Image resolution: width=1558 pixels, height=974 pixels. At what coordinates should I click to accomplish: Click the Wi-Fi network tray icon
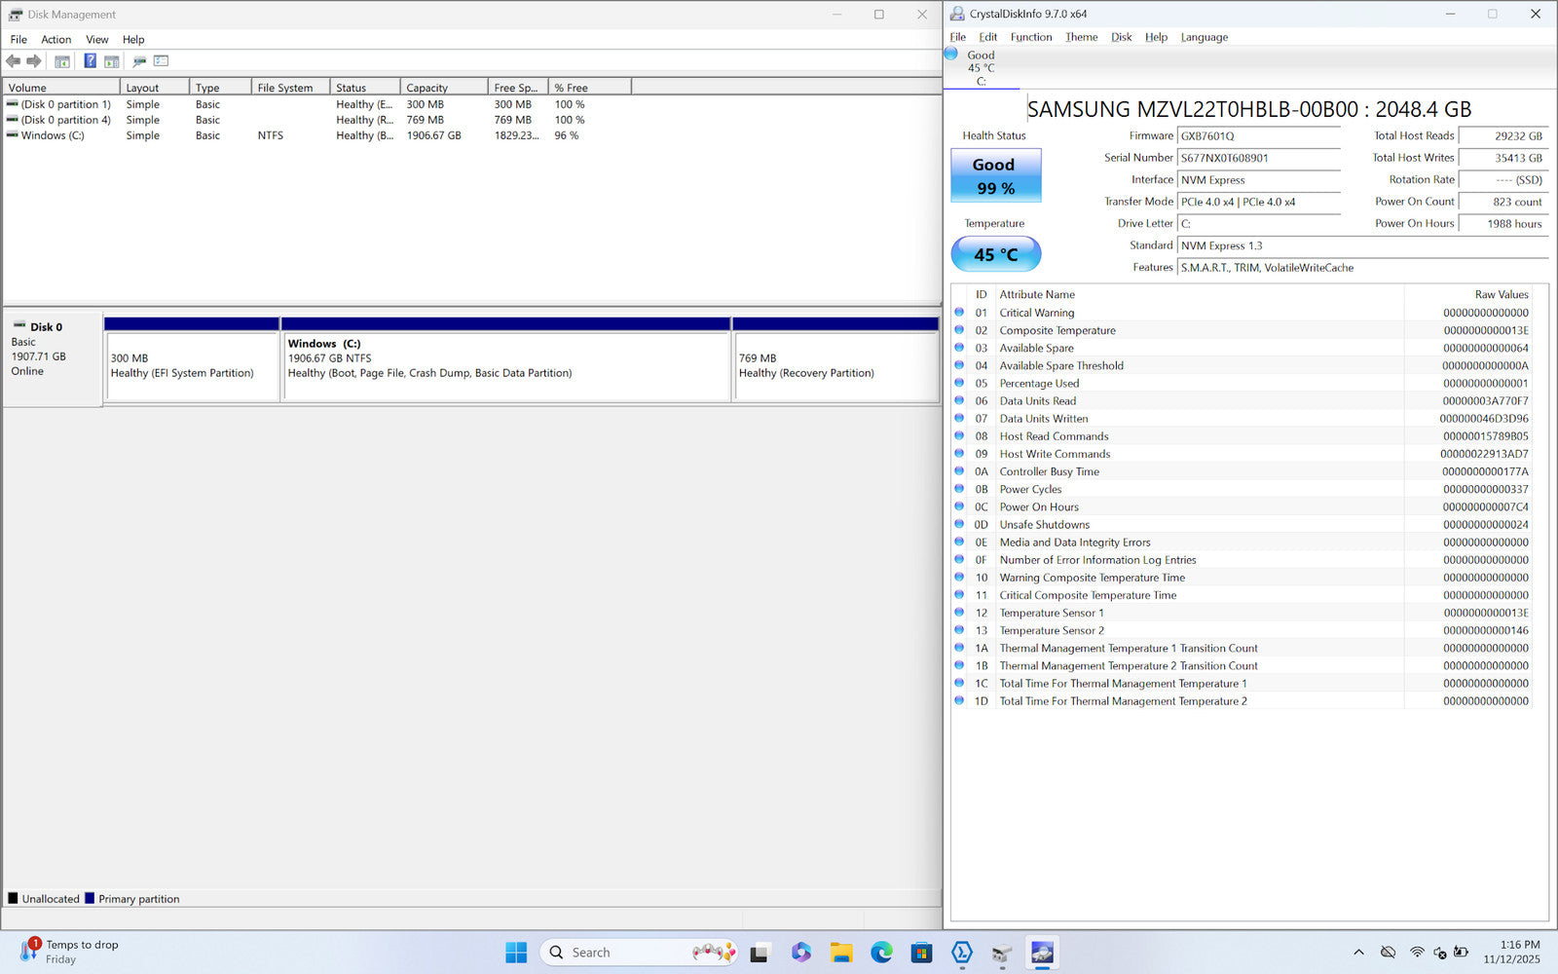click(1417, 953)
